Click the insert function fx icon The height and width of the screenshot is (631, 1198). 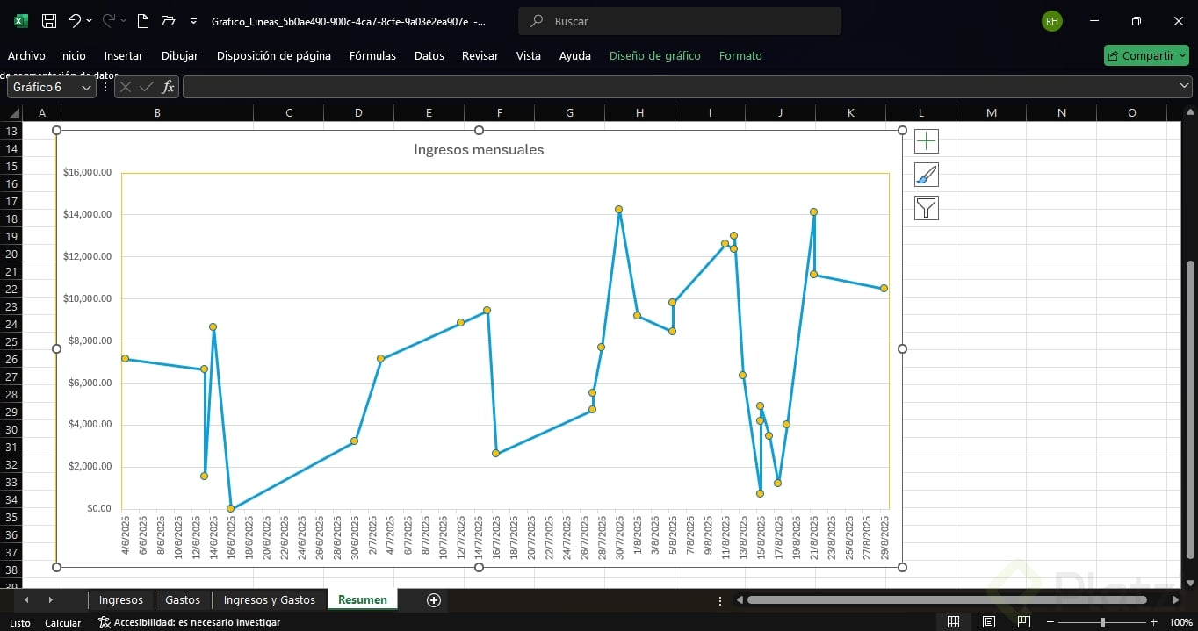click(168, 87)
